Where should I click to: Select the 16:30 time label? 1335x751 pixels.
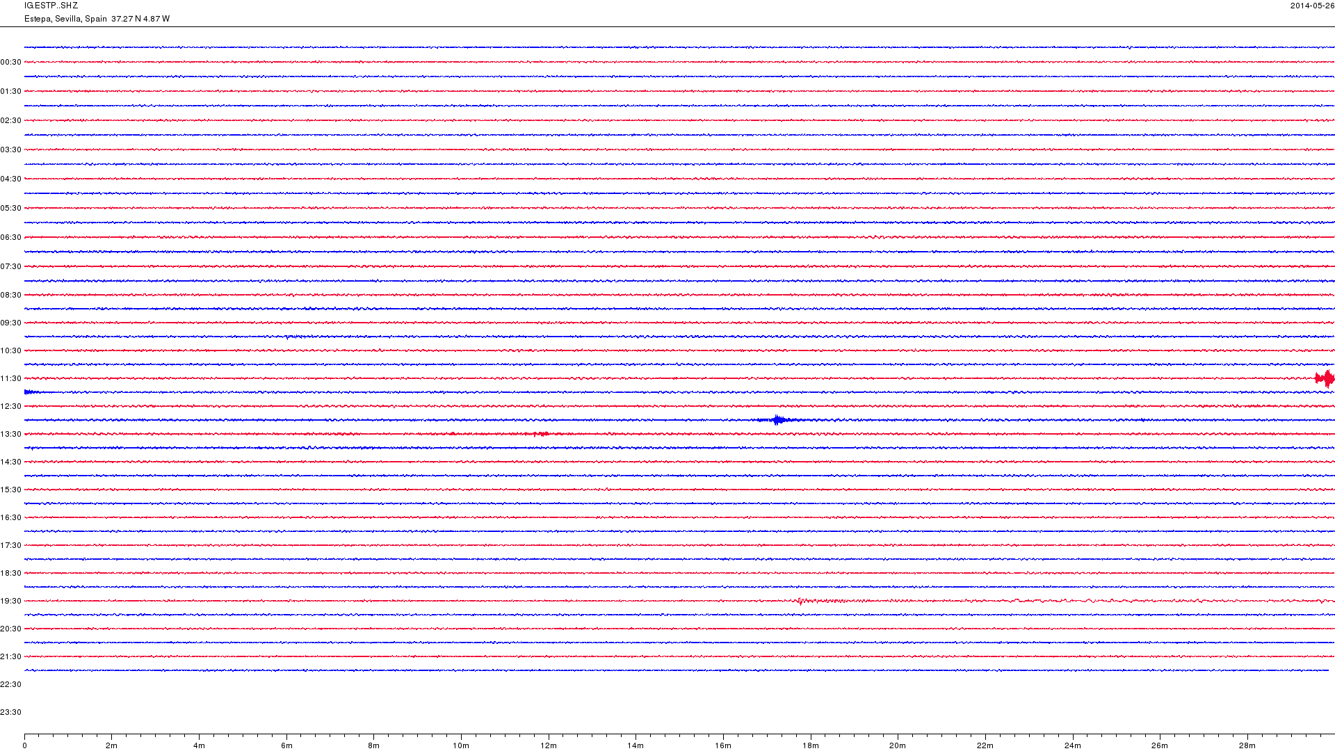10,518
